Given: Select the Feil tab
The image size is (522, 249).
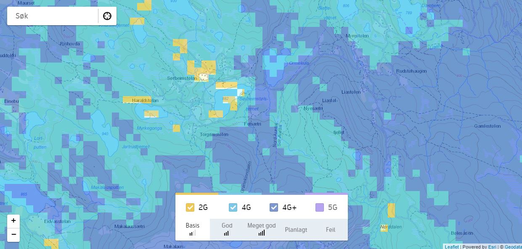Looking at the screenshot, I should [330, 230].
